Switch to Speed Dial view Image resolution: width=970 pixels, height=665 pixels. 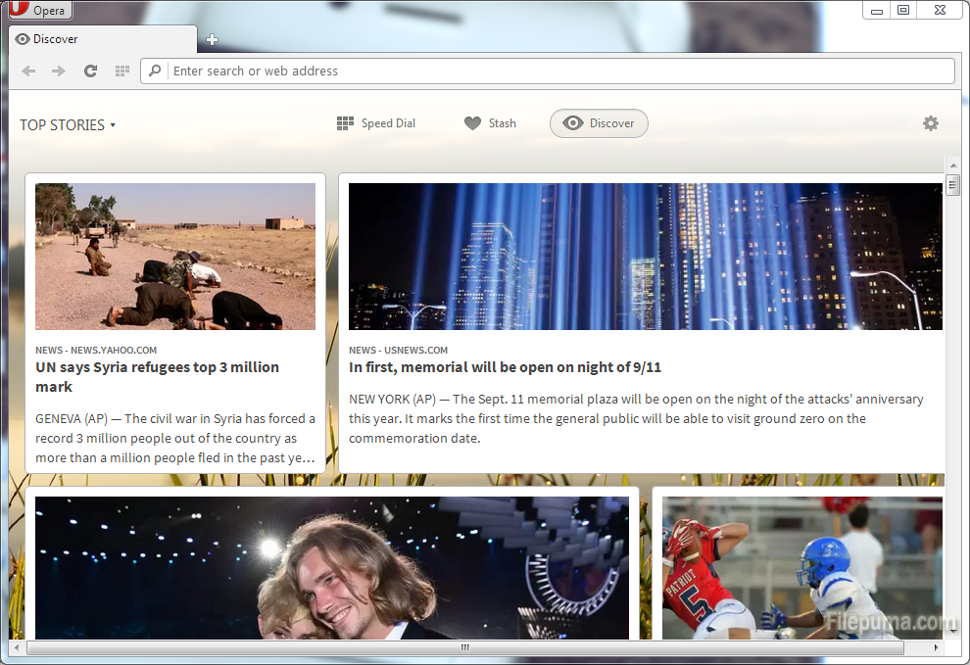[x=376, y=123]
